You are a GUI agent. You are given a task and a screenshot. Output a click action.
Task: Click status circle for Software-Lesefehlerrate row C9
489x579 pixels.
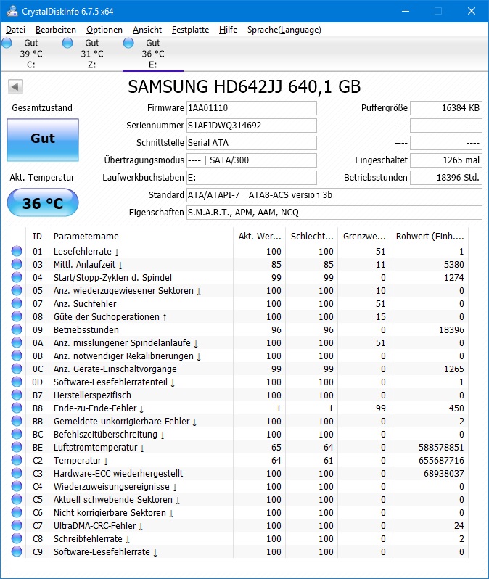(17, 551)
